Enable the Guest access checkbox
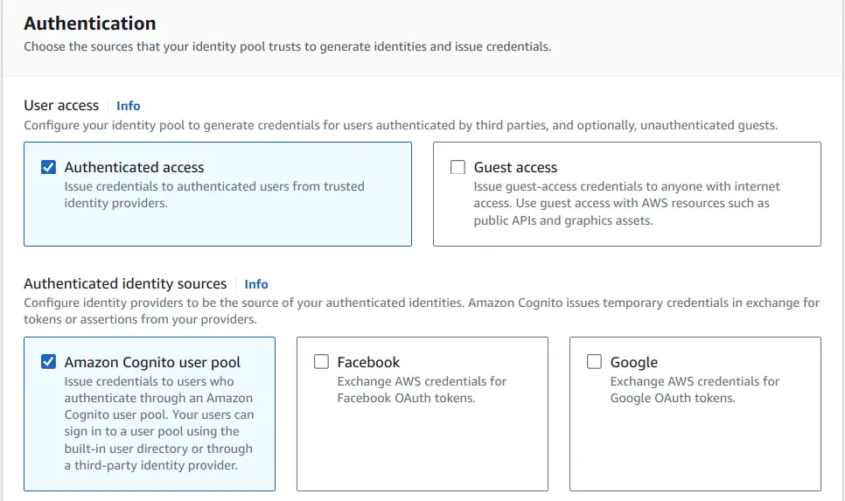845x501 pixels. (x=457, y=167)
